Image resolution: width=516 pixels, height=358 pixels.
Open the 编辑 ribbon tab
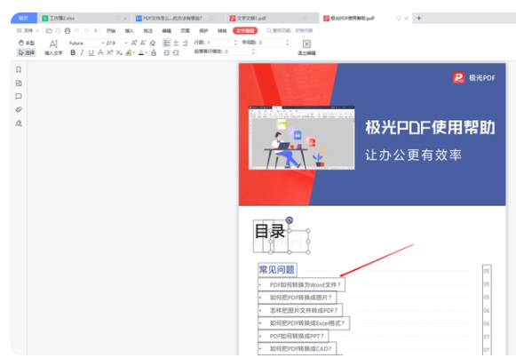[x=166, y=30]
